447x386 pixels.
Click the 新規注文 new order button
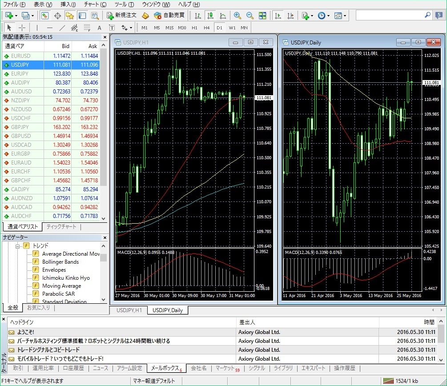coord(122,16)
